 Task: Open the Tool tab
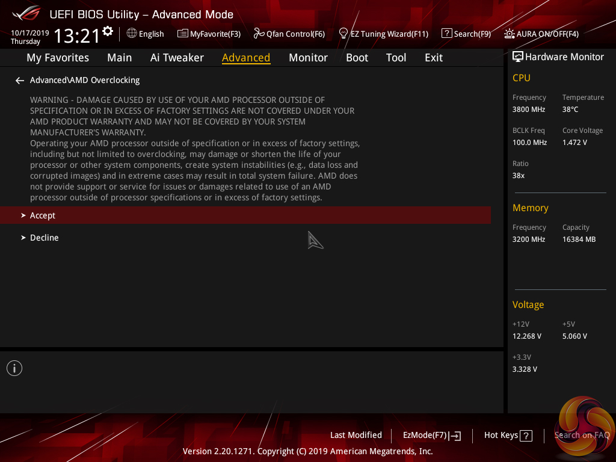(396, 58)
